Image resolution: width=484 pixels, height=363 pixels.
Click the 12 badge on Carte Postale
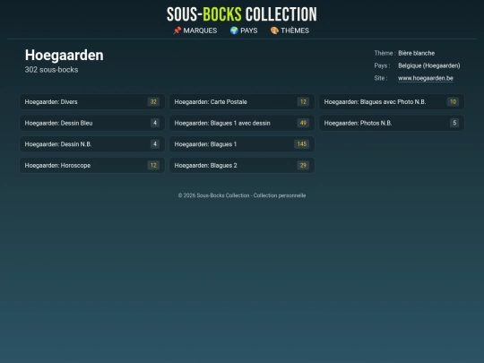pyautogui.click(x=303, y=102)
